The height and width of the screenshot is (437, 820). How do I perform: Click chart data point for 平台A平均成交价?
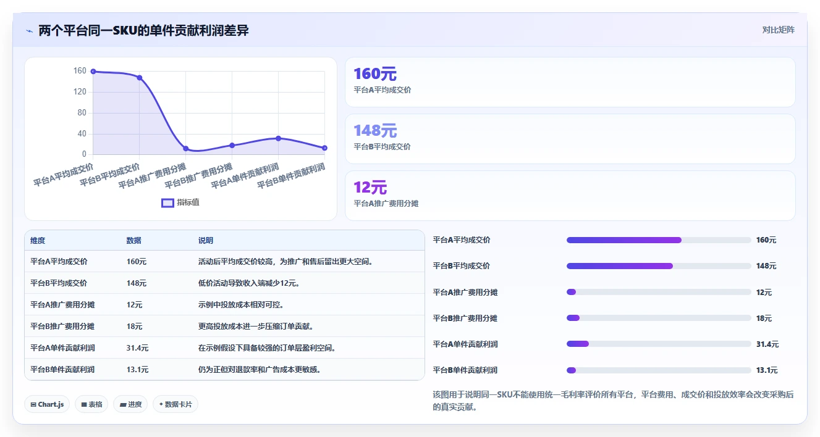click(93, 72)
